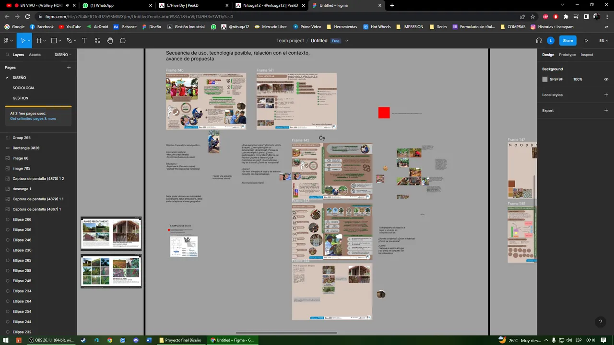Click the background color swatch
Image resolution: width=614 pixels, height=345 pixels.
pyautogui.click(x=545, y=79)
